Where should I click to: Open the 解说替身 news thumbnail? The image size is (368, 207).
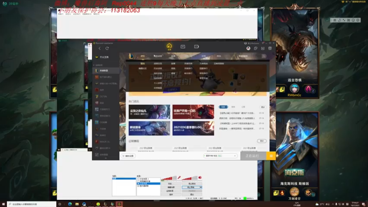149,128
